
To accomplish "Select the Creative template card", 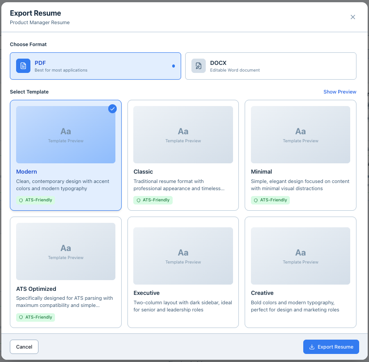I will click(300, 272).
